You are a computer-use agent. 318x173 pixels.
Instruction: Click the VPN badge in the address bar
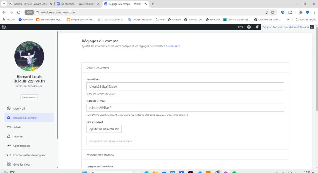(30, 12)
